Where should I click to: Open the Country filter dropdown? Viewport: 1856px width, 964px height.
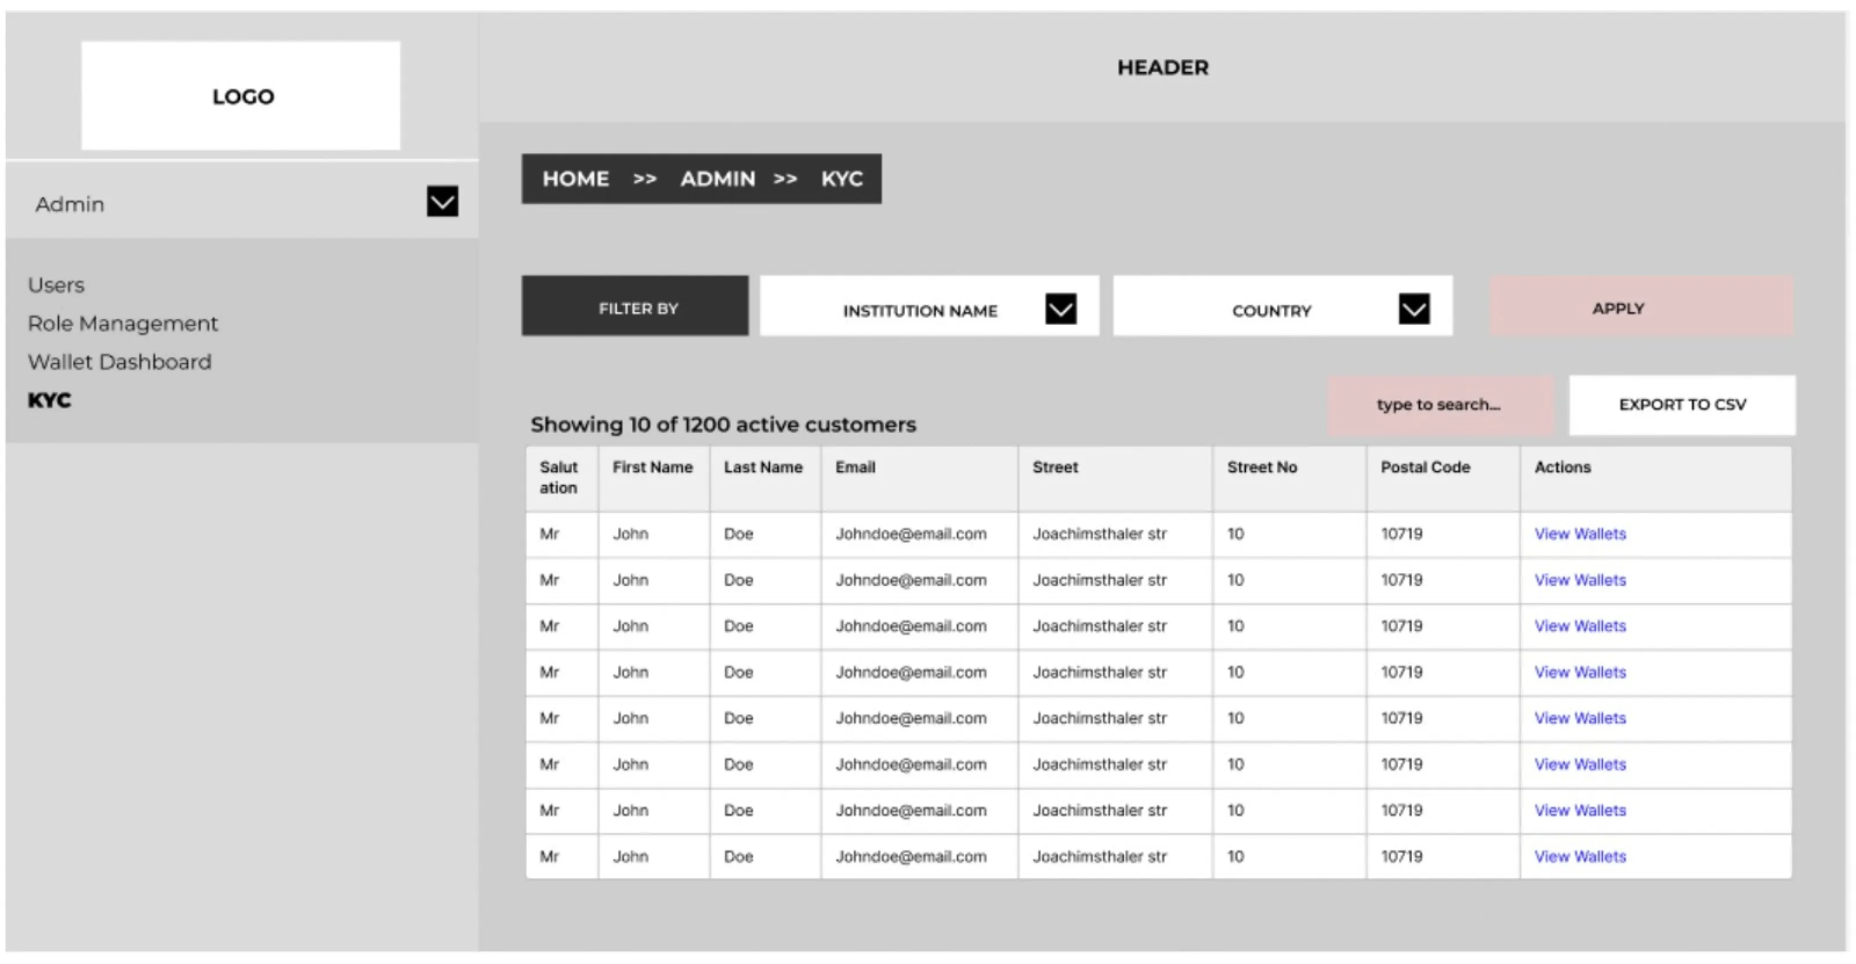(1413, 309)
